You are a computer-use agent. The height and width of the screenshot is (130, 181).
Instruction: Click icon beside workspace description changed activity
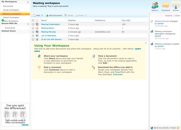[x=152, y=31]
